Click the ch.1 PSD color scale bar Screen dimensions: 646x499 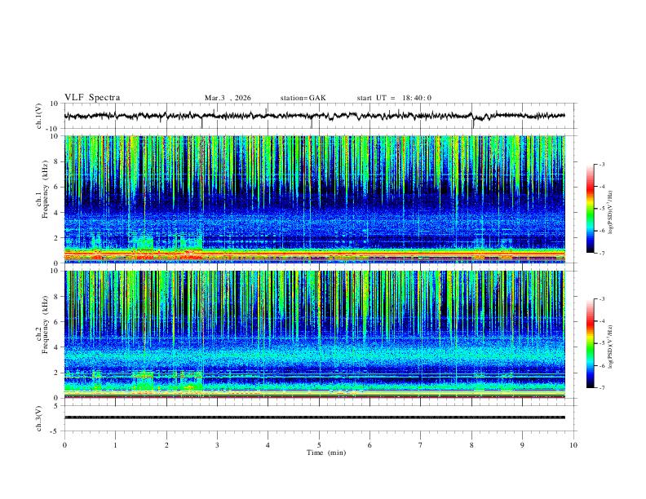coord(591,209)
